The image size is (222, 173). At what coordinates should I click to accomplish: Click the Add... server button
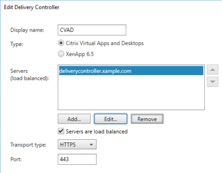coord(74,119)
